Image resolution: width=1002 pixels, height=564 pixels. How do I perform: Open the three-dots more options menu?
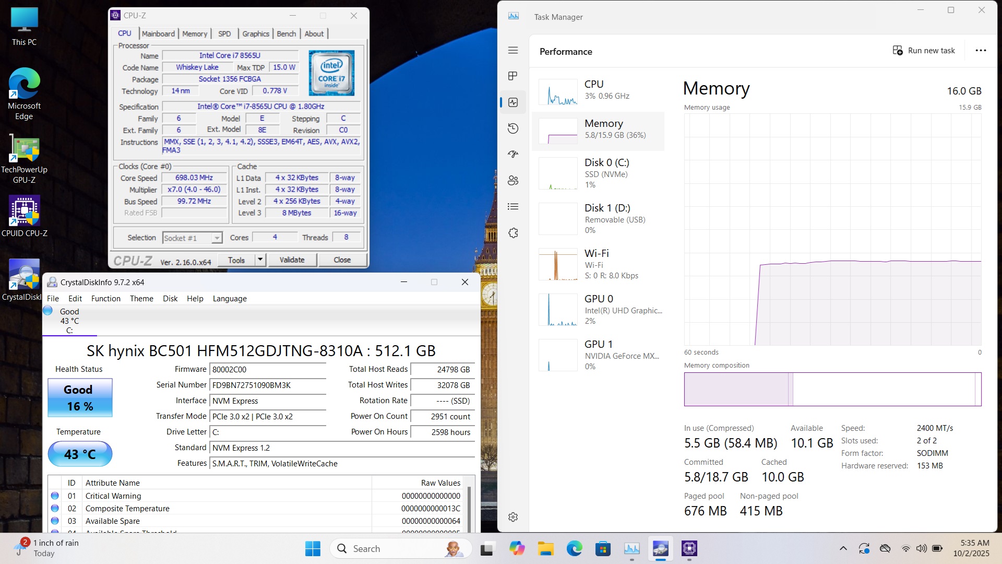pyautogui.click(x=981, y=51)
